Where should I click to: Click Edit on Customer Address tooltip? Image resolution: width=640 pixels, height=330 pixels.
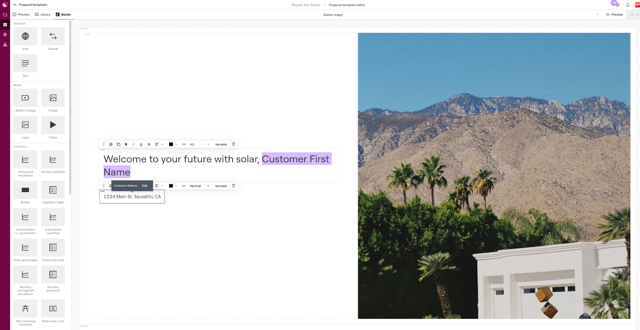(x=145, y=186)
